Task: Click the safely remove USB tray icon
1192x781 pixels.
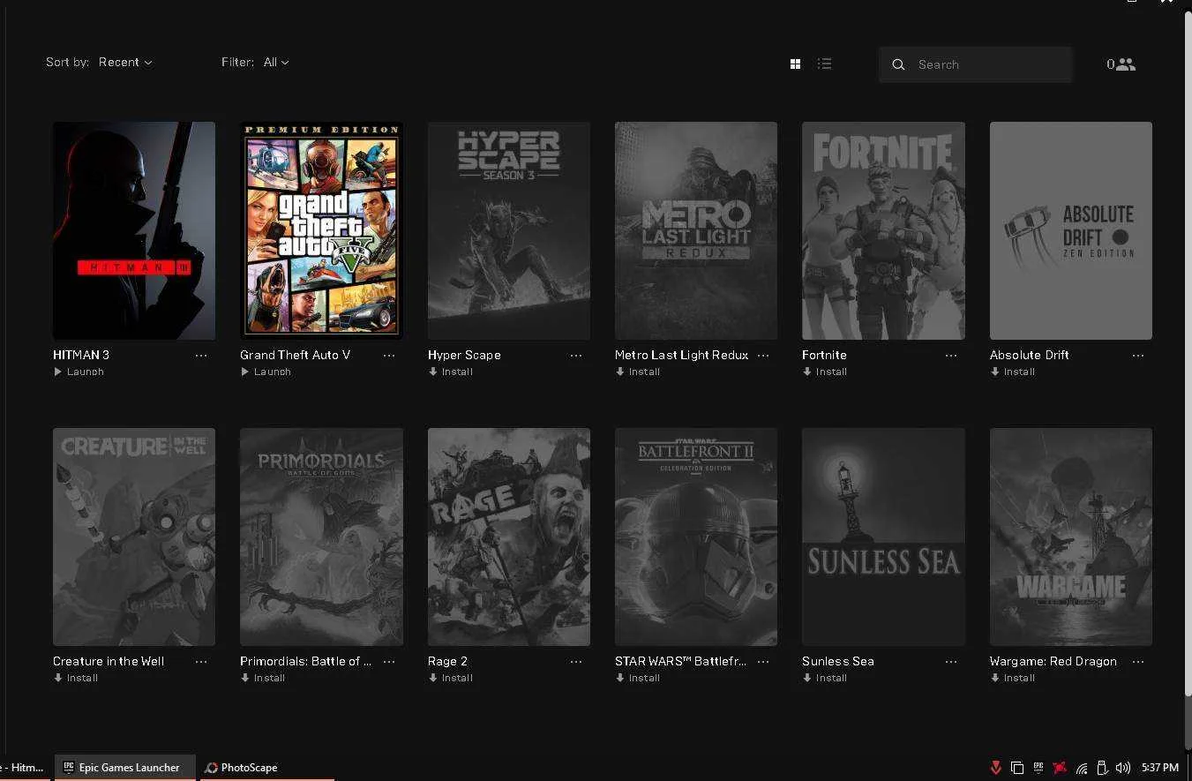Action: (1102, 768)
